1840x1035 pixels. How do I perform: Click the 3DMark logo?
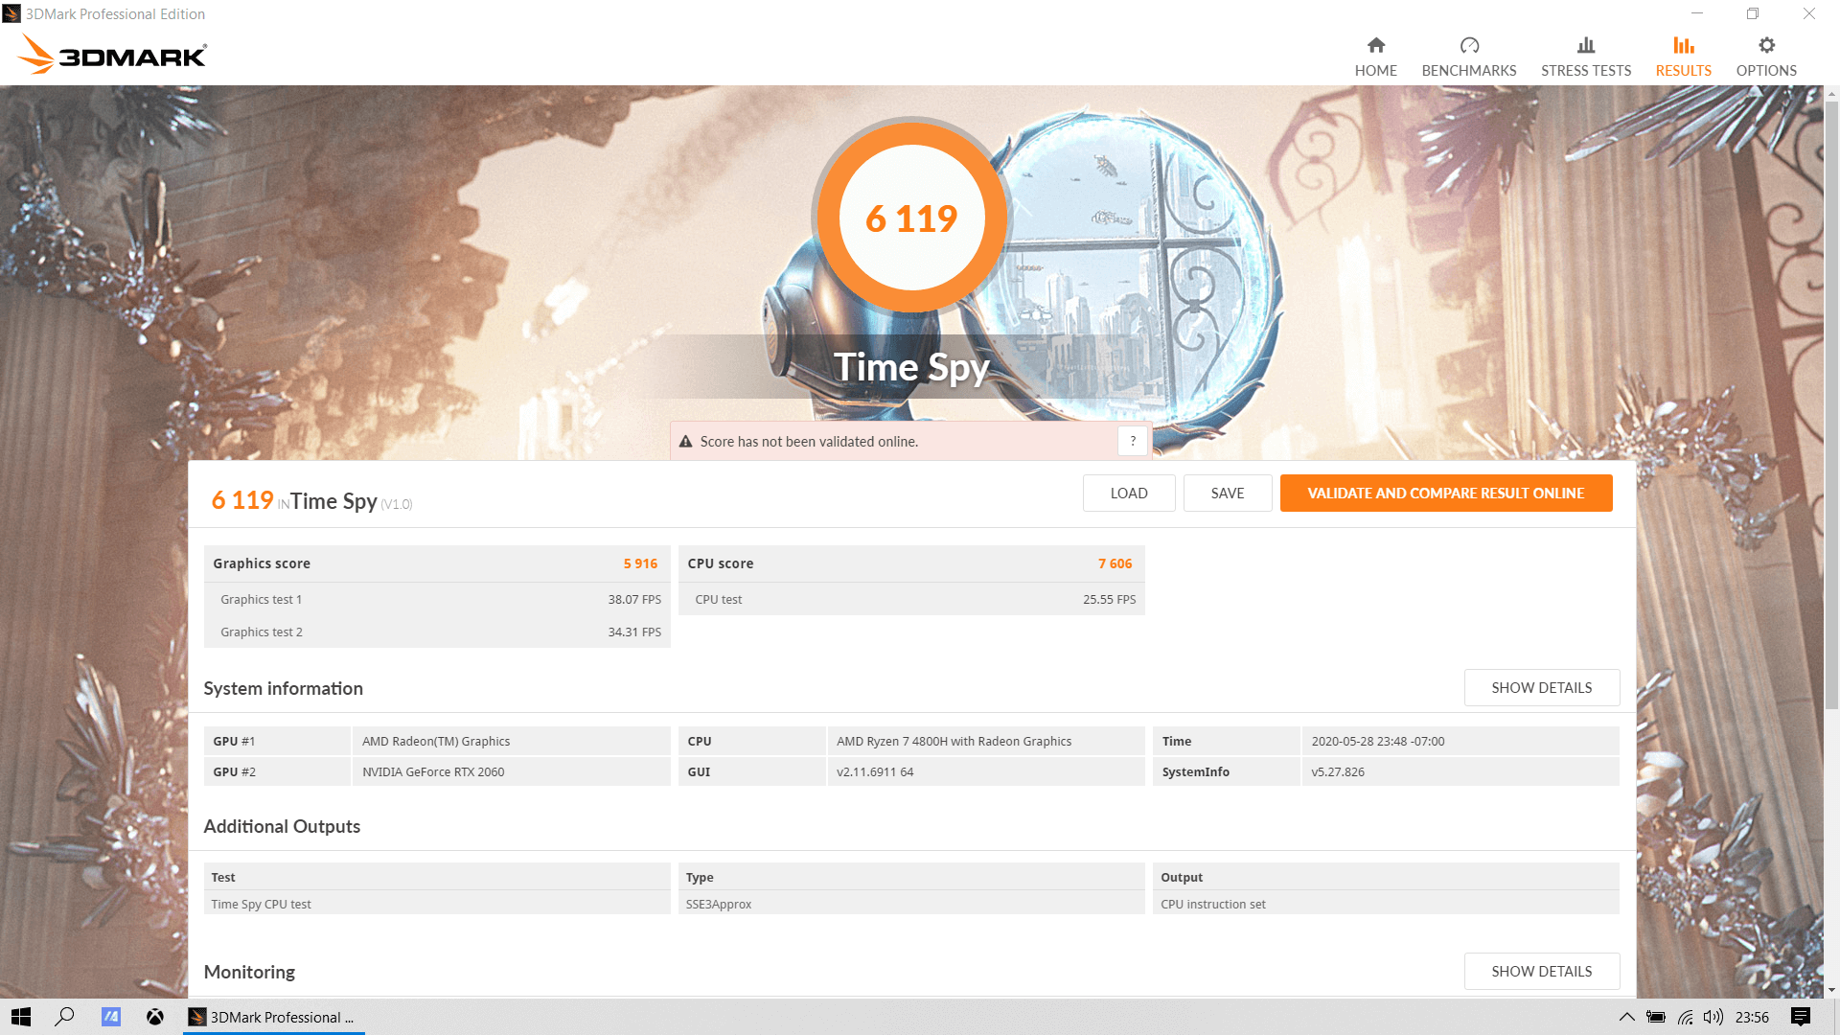[112, 55]
